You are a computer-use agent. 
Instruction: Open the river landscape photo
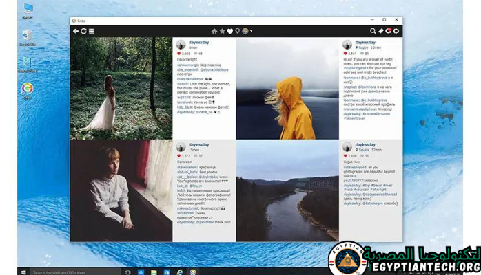(287, 191)
